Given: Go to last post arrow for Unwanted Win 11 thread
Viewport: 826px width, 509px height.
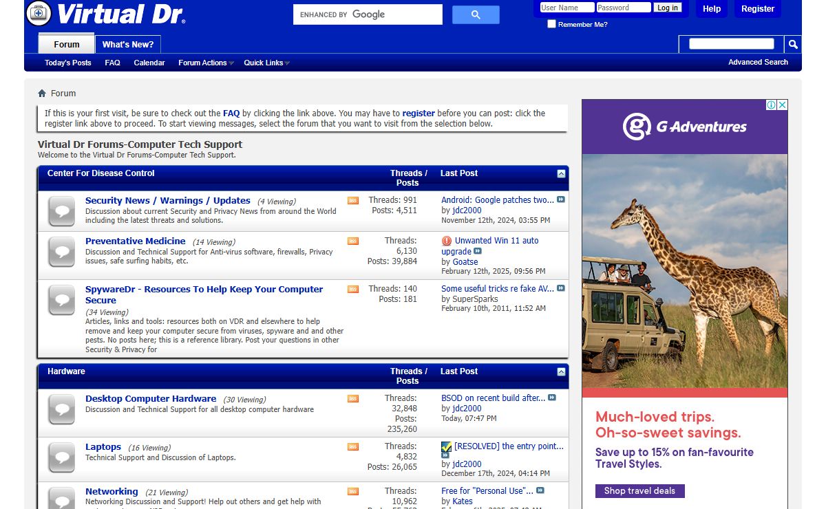Looking at the screenshot, I should point(478,251).
